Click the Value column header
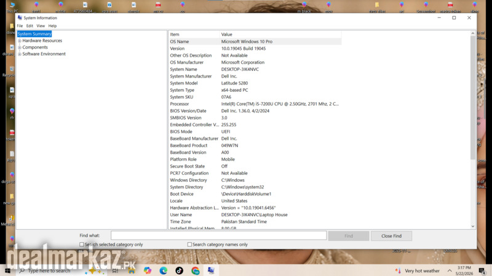The image size is (492, 276). [x=280, y=34]
